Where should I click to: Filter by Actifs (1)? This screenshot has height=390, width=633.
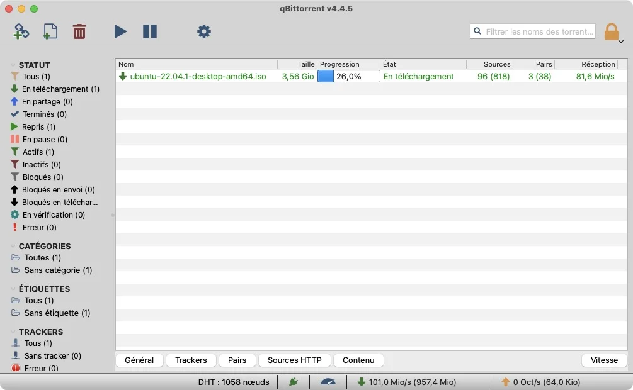pyautogui.click(x=38, y=152)
